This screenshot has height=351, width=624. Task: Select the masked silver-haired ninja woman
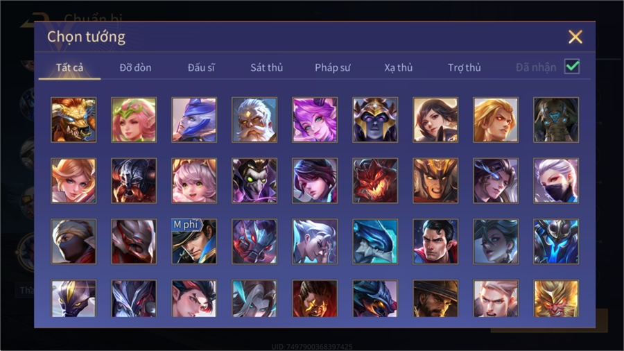(556, 180)
